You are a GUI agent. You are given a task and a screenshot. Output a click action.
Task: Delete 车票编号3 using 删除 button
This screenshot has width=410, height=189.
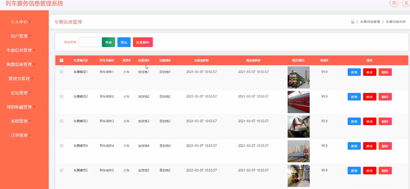point(385,121)
